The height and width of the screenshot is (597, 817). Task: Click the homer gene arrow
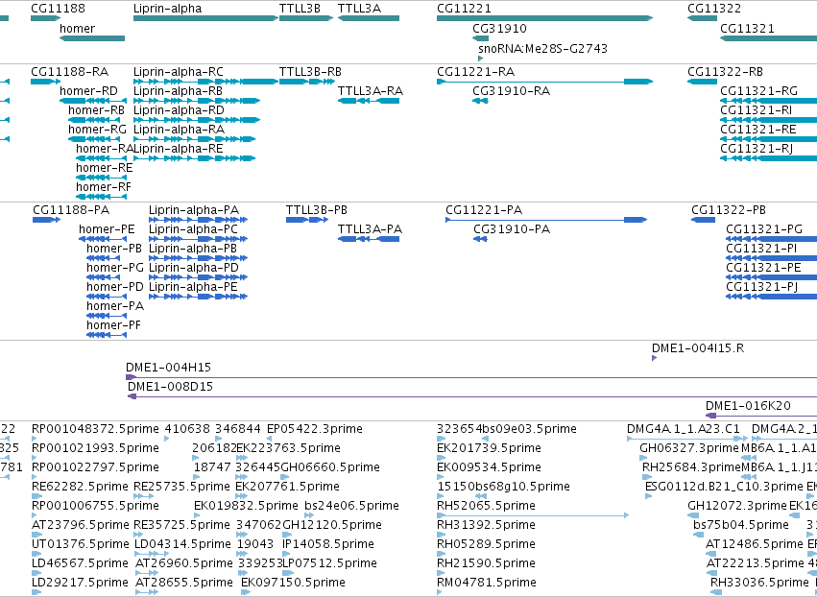92,38
